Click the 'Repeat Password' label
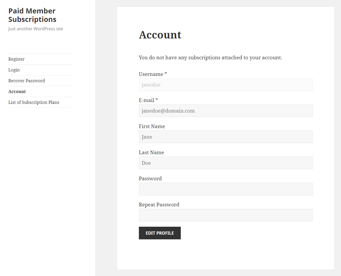 [159, 205]
